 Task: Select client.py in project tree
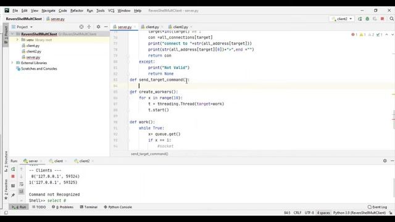coord(33,46)
